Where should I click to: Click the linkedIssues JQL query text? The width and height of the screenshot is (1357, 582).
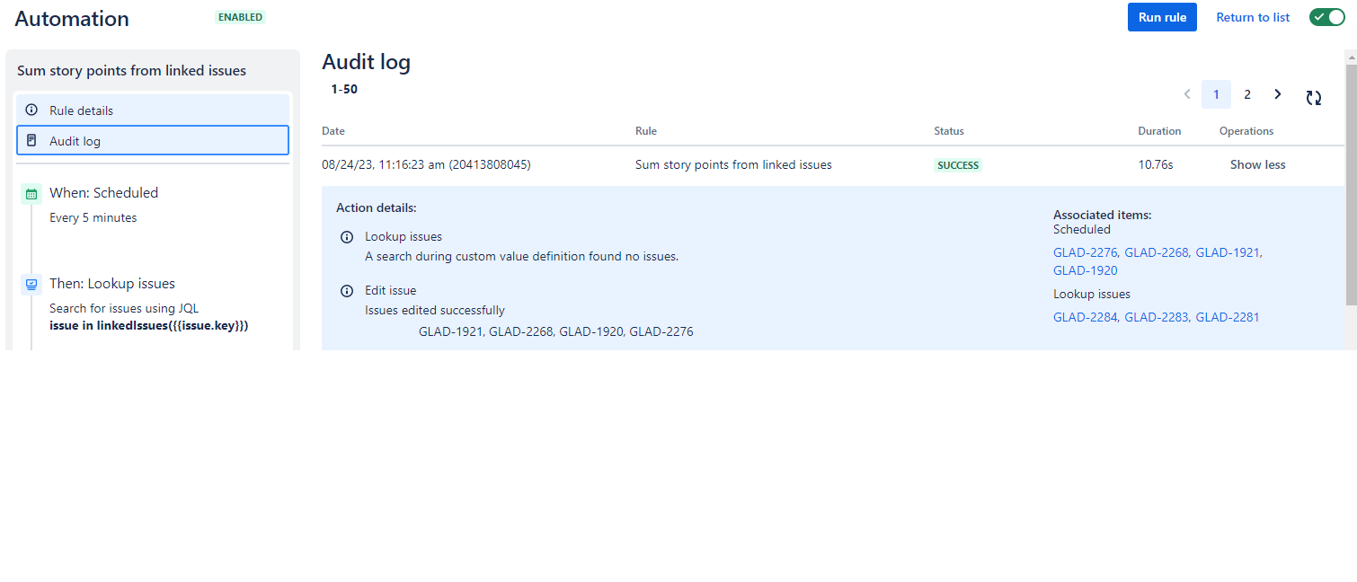pyautogui.click(x=149, y=325)
